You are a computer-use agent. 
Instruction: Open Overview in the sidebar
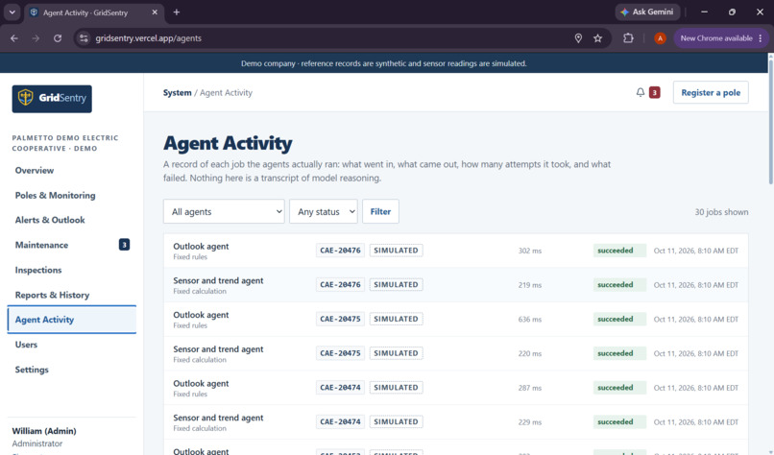click(x=35, y=170)
